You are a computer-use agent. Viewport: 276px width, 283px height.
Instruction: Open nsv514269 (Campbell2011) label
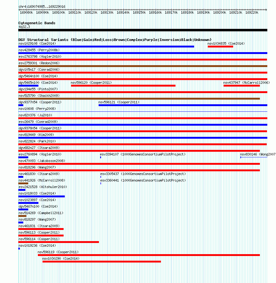point(41,213)
